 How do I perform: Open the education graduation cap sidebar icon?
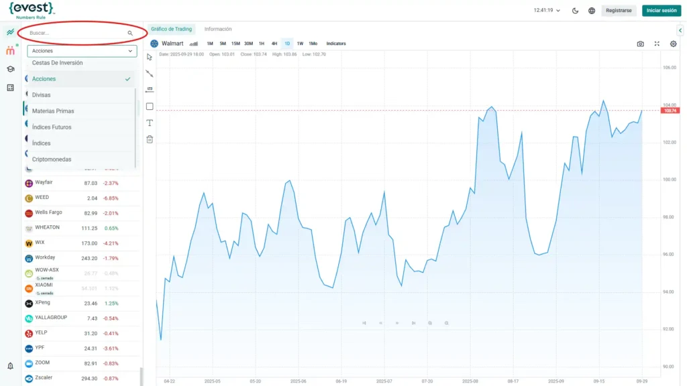coord(10,69)
